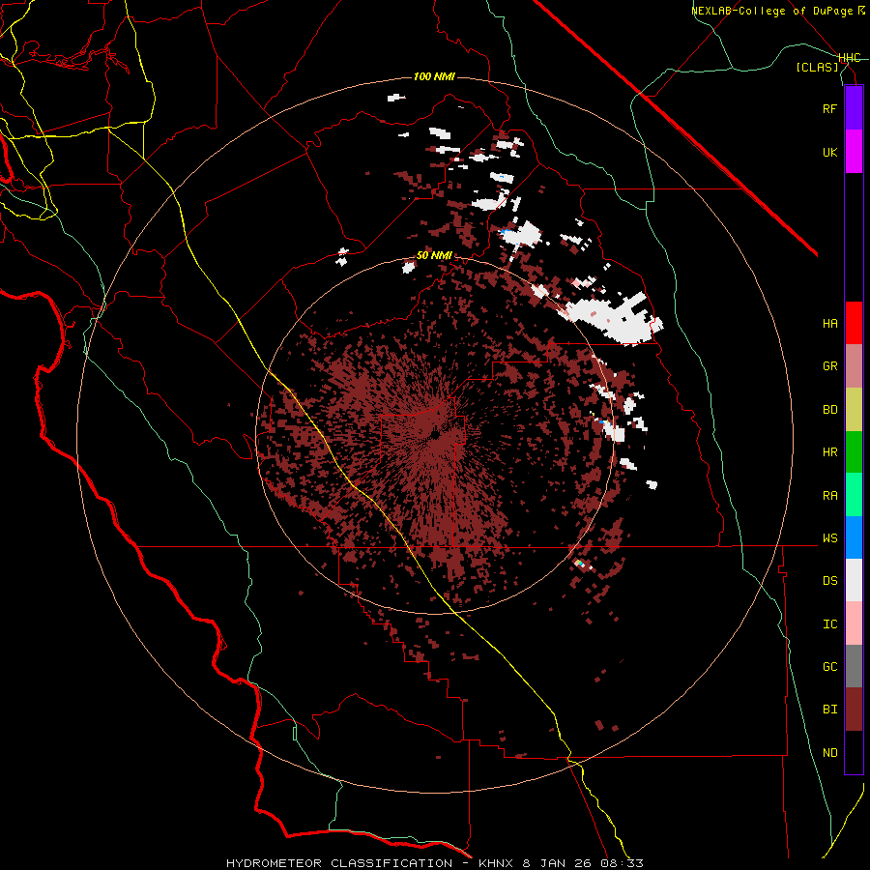This screenshot has width=870, height=870.
Task: Click the large white dry snow echo
Action: point(613,318)
